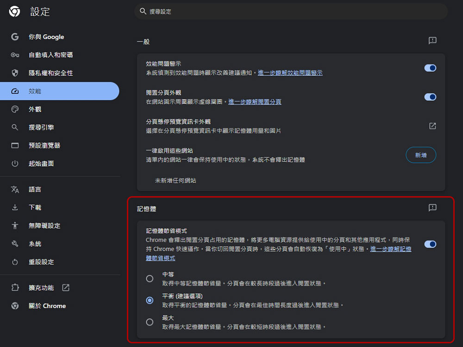Click the 新增 button to add sites
Image resolution: width=463 pixels, height=347 pixels.
pos(420,155)
